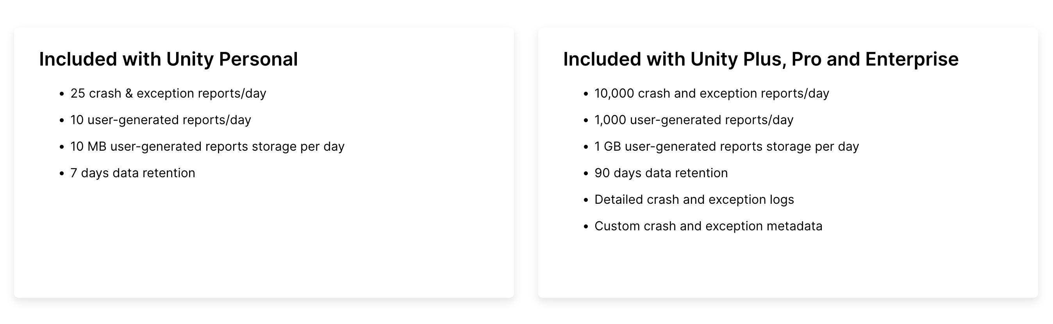The width and height of the screenshot is (1053, 324).
Task: Click the "Included with Unity Personal" heading
Action: (168, 59)
